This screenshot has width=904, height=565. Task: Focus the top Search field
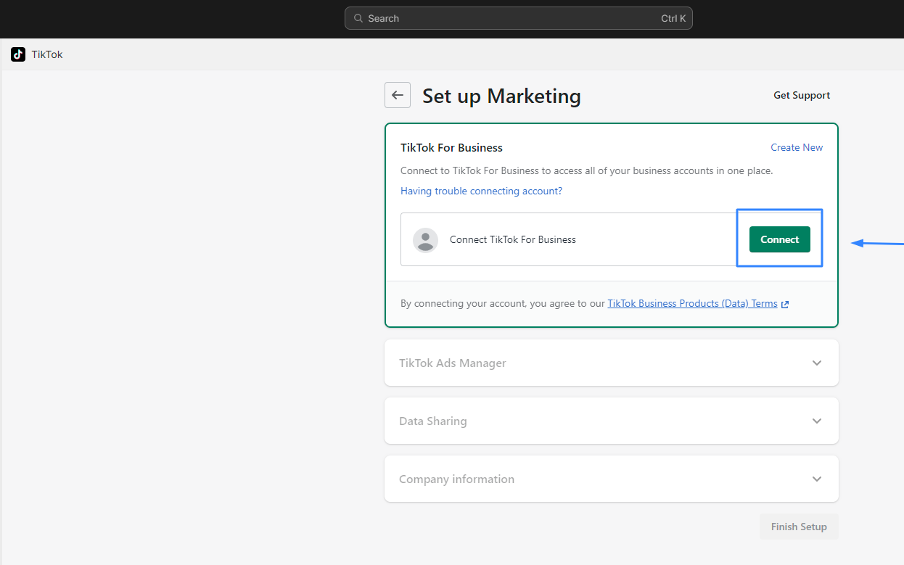tap(518, 18)
